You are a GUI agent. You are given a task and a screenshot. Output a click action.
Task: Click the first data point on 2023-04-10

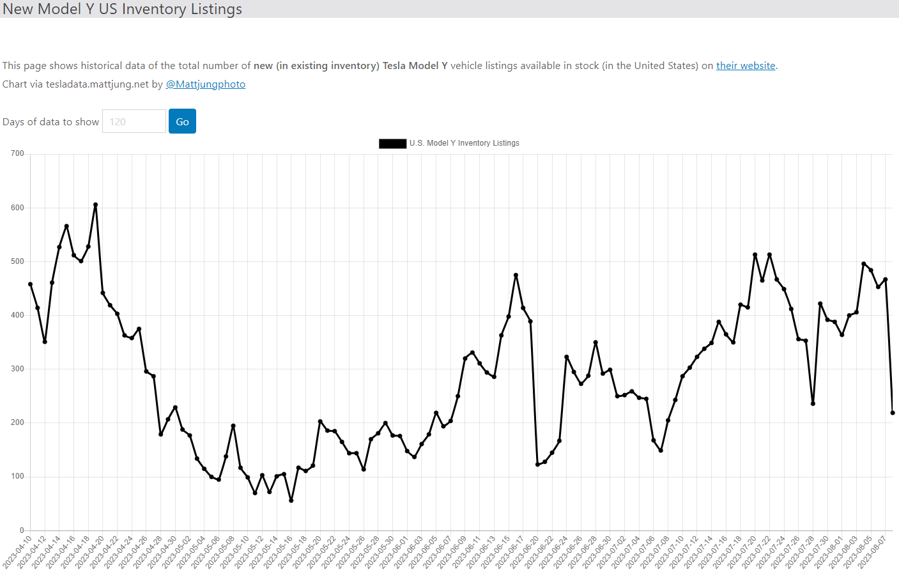pyautogui.click(x=30, y=284)
